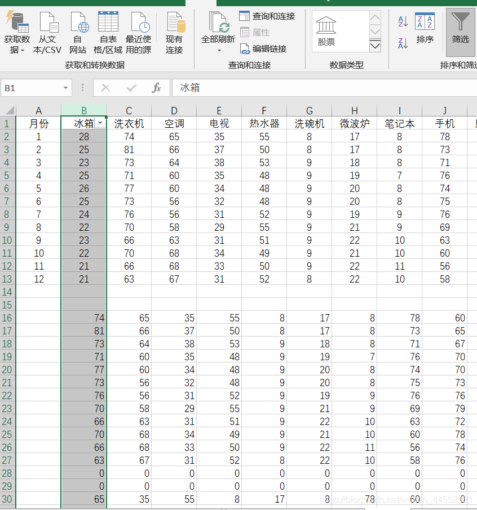Click the formula bar cancel X icon

click(105, 88)
